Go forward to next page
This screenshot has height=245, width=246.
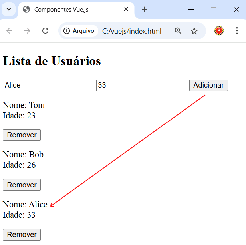point(27,31)
